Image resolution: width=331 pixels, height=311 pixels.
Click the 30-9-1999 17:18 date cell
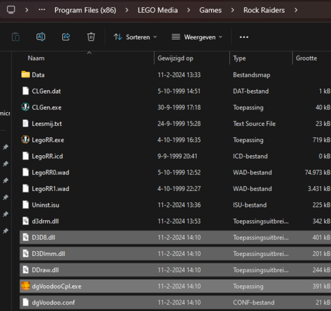179,107
